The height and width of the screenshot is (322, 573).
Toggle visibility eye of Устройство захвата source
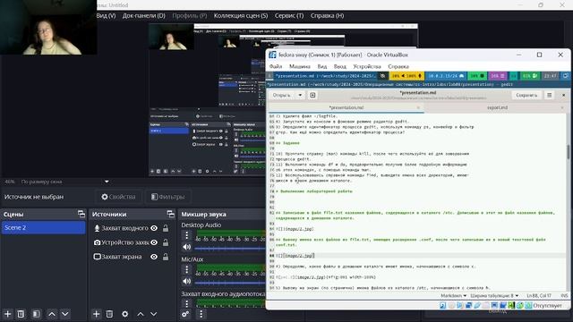click(154, 242)
